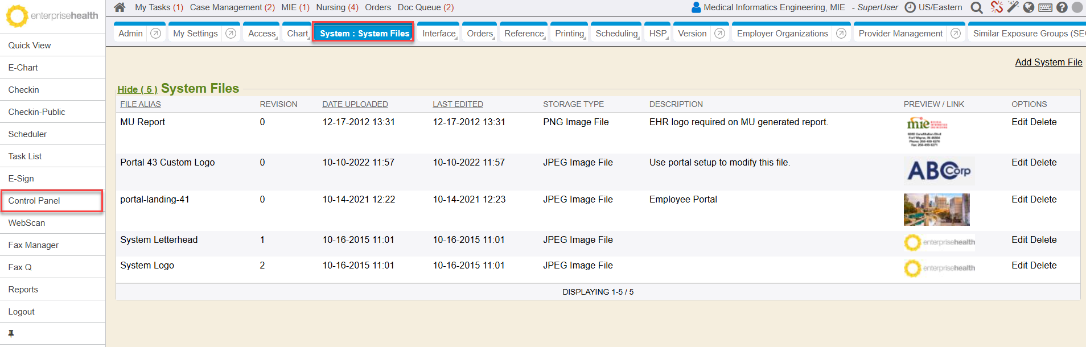1086x347 pixels.
Task: Open the keyboard shortcuts icon
Action: click(1045, 7)
